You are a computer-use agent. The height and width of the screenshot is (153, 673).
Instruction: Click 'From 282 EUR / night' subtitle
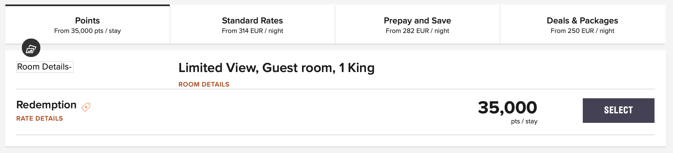417,31
